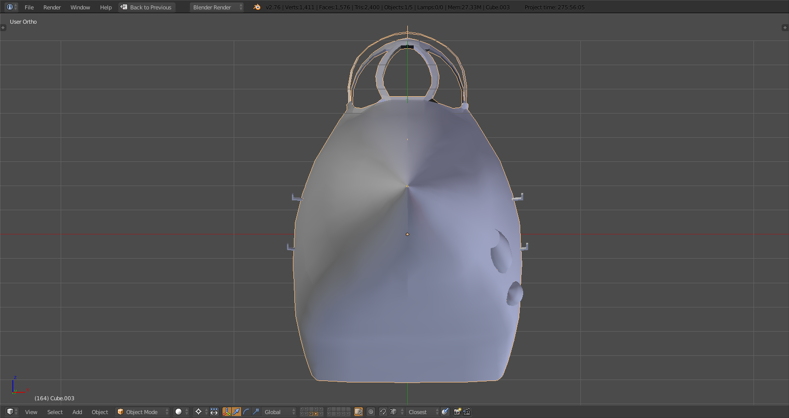Click the OpenGL render image camera icon
This screenshot has width=789, height=418.
coord(457,412)
